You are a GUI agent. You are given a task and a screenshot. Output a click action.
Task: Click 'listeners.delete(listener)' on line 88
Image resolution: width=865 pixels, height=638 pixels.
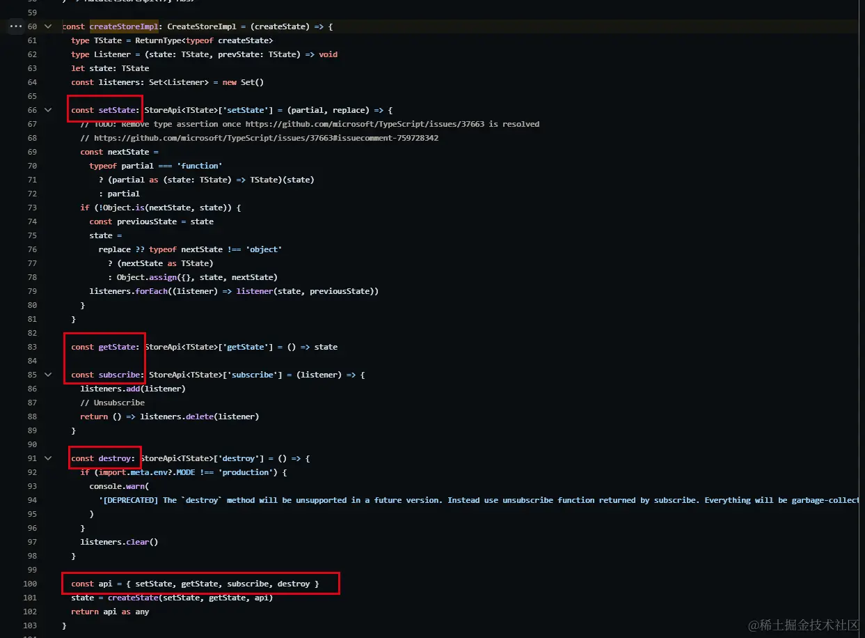pyautogui.click(x=200, y=417)
